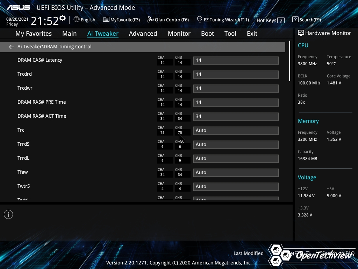This screenshot has height=269, width=358.
Task: Select the Ai Tweaker tab
Action: click(x=103, y=34)
